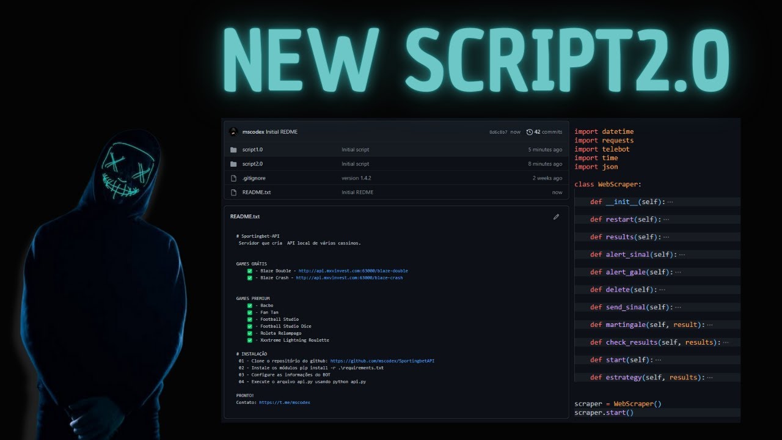Toggle the Bacbo checkmark

point(250,305)
